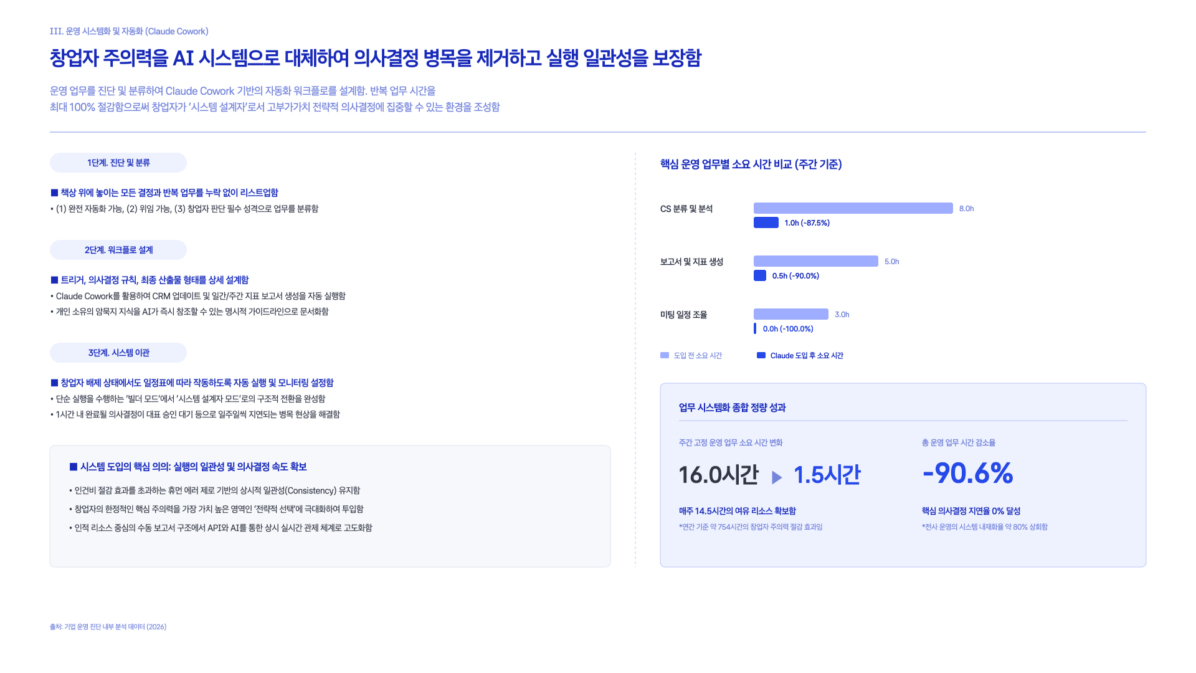Click the light 8.0h bar for CS 분류 및 분석
This screenshot has height=673, width=1196.
853,208
